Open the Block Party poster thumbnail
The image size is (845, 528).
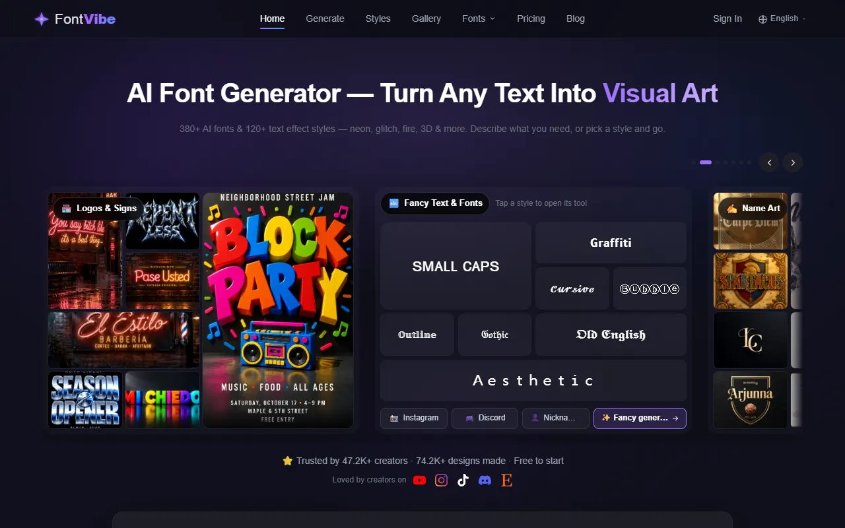click(278, 310)
